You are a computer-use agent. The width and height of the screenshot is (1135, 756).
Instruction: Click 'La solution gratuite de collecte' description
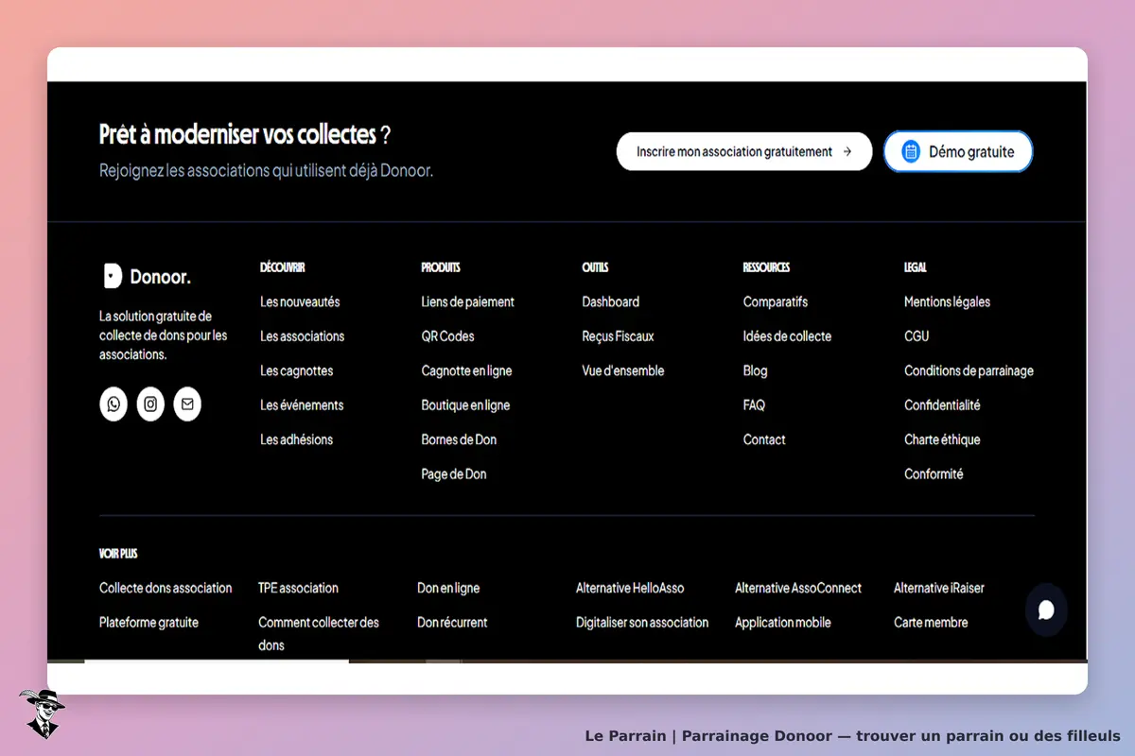tap(164, 335)
